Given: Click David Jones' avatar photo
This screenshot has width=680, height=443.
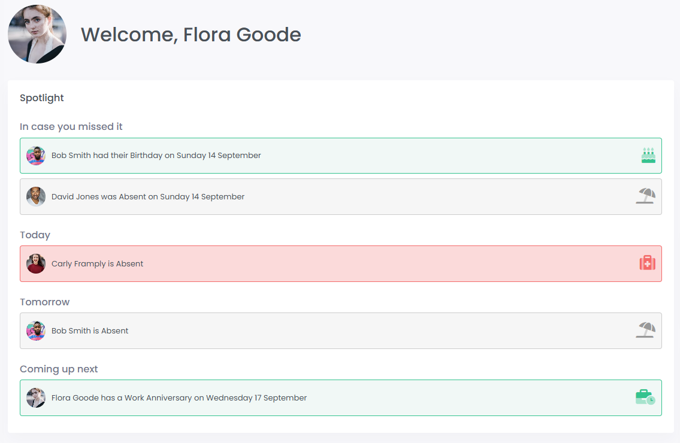Looking at the screenshot, I should (35, 196).
